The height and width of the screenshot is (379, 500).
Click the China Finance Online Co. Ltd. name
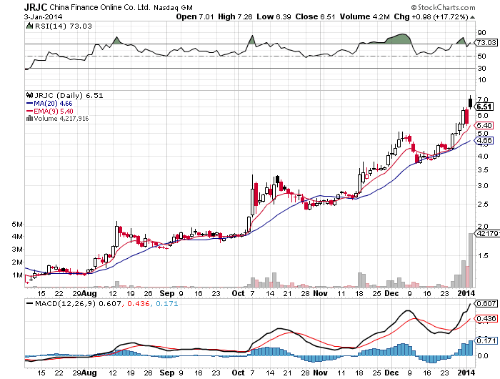tap(100, 7)
